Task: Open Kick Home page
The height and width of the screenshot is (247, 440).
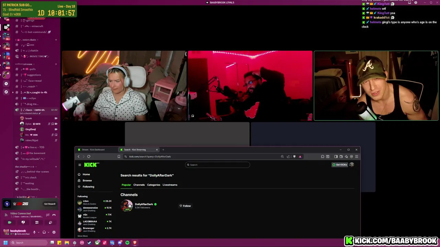Action: [84, 174]
